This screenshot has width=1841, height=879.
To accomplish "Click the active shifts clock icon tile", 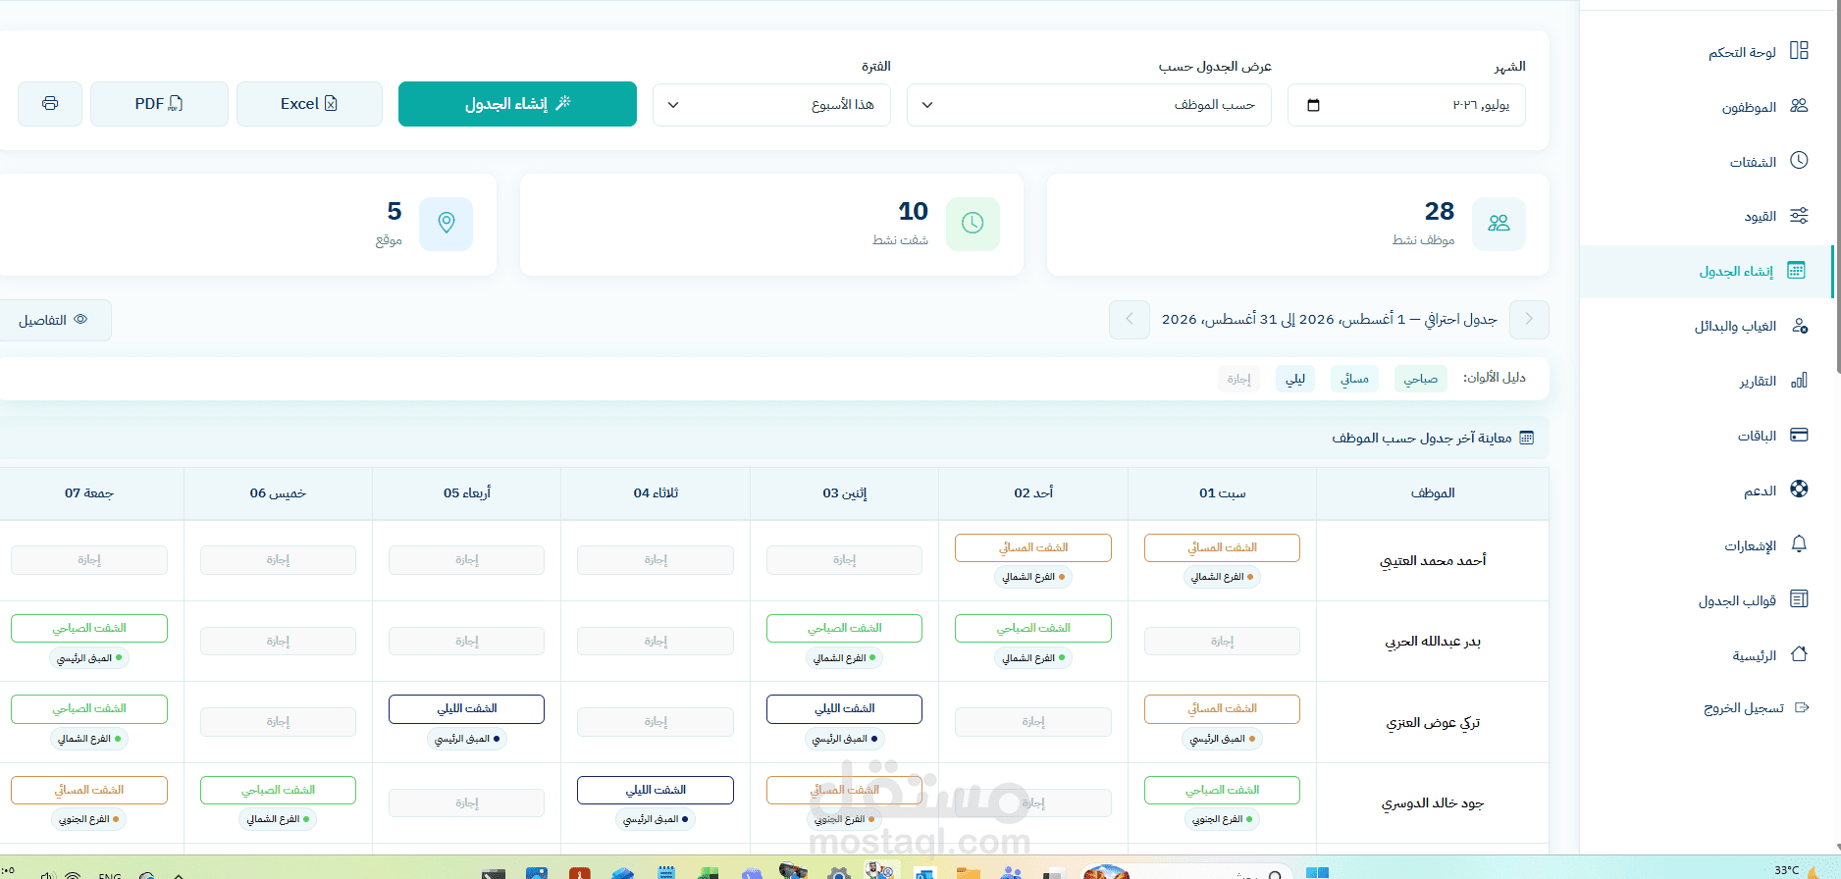I will click(973, 224).
